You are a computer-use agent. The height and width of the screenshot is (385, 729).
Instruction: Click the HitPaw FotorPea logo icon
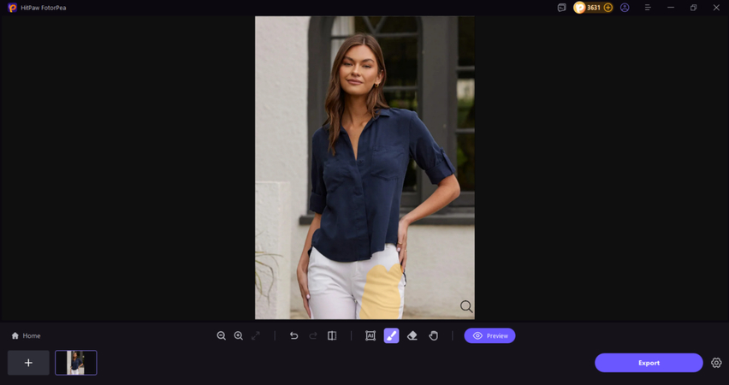click(x=13, y=8)
